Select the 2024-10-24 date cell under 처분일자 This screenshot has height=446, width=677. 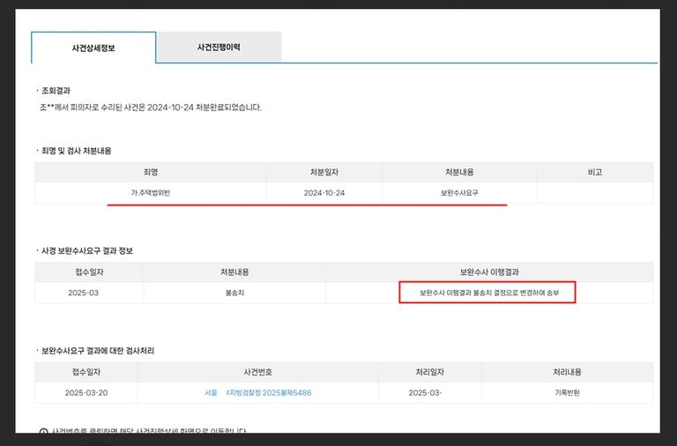(324, 193)
